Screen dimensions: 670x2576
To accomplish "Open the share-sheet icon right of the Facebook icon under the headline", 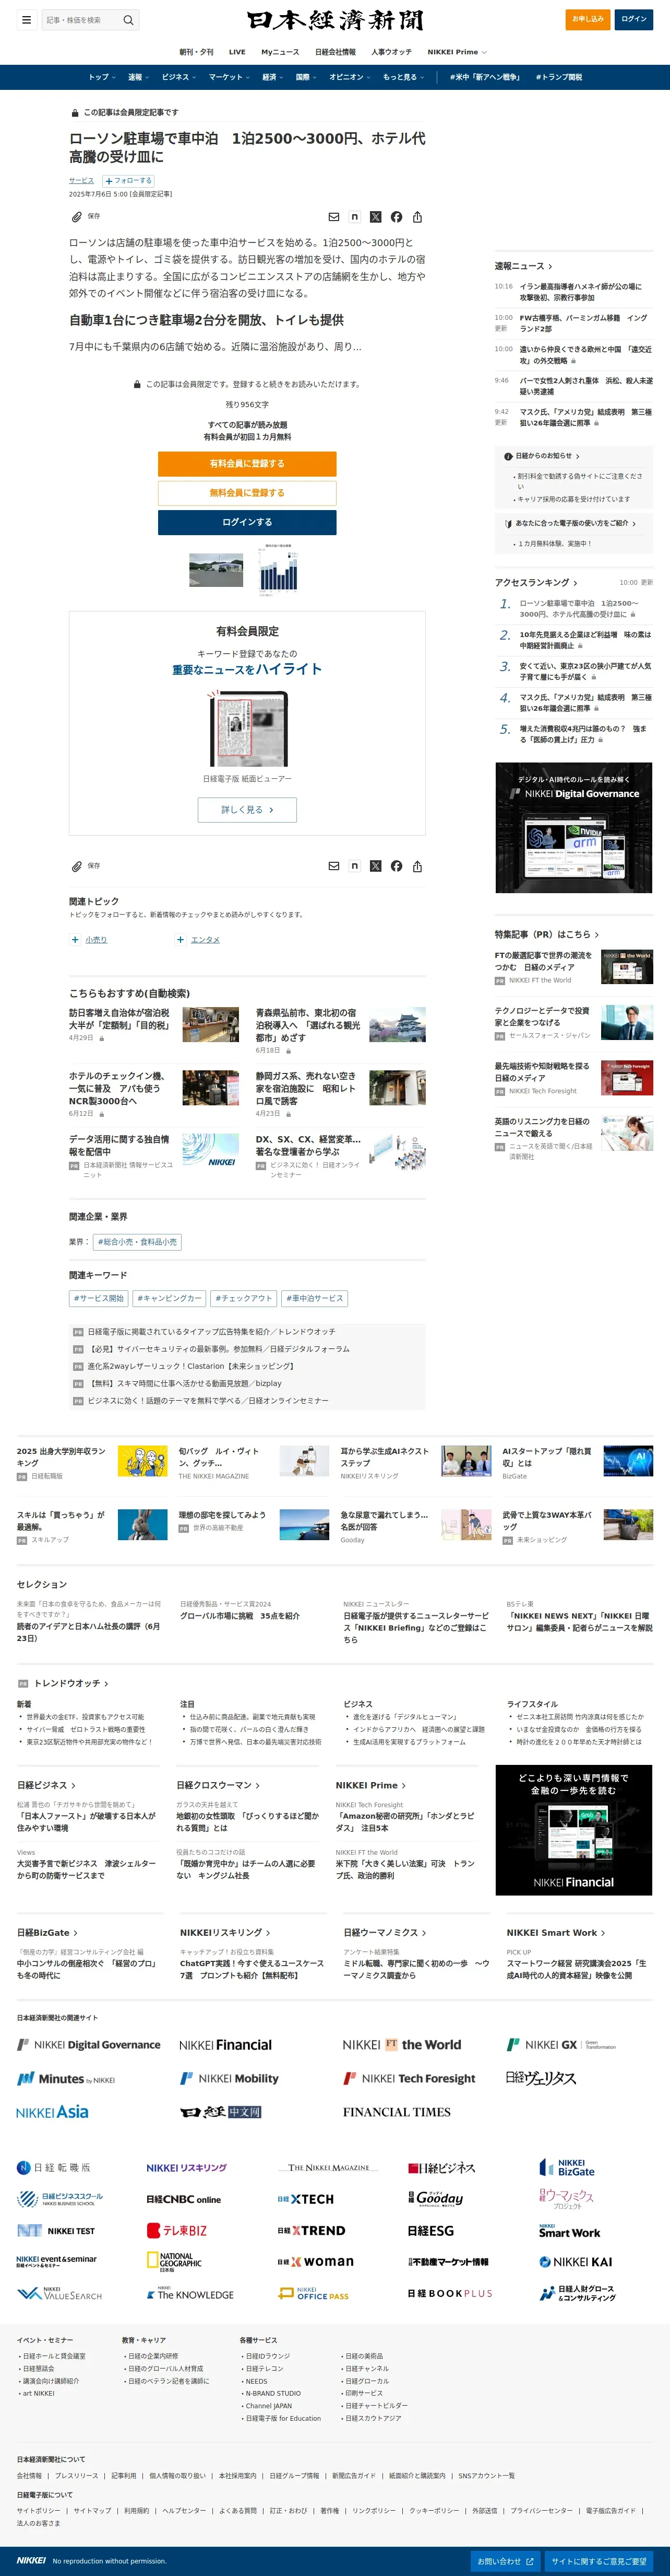I will click(417, 217).
